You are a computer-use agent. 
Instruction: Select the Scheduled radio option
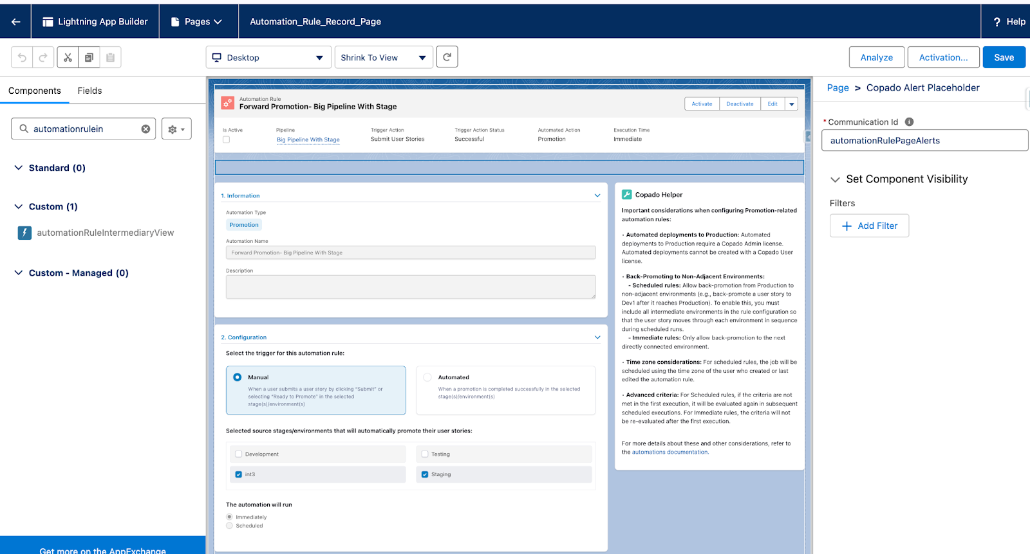click(229, 526)
